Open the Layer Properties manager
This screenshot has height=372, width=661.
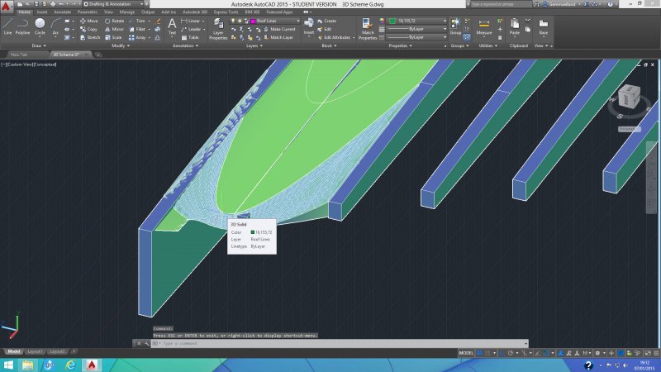tap(218, 27)
